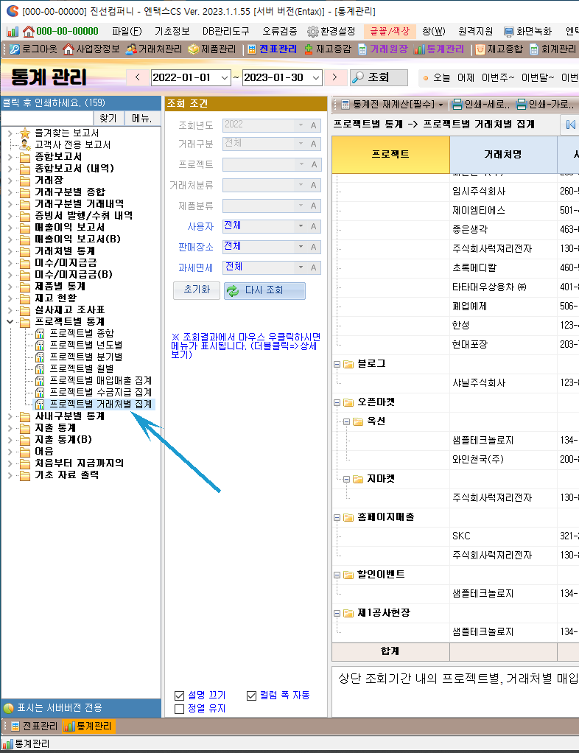Viewport: 579px width, 753px height.
Task: Click the home icon beside 000-00-00000
Action: pyautogui.click(x=28, y=32)
